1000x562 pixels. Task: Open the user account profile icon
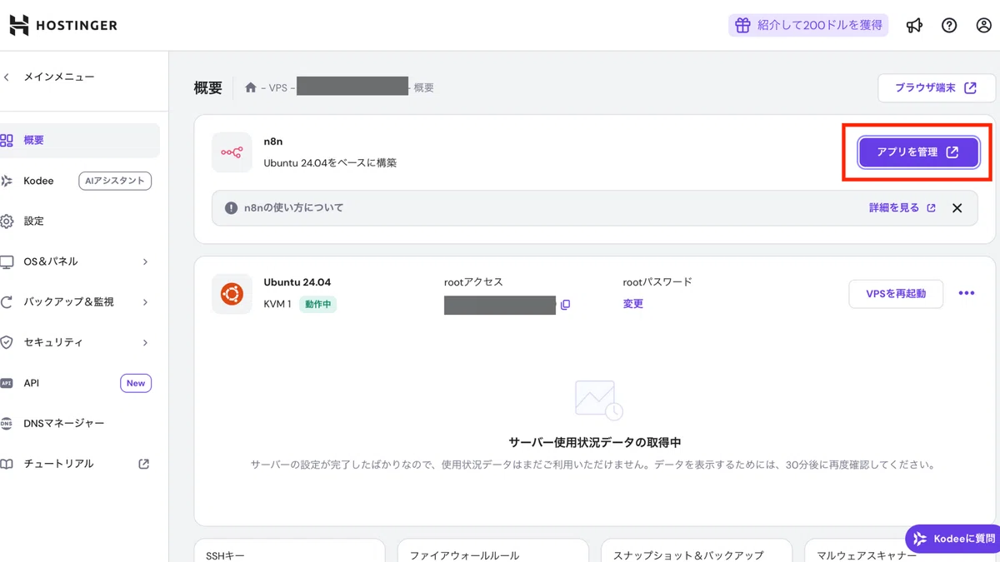(983, 25)
